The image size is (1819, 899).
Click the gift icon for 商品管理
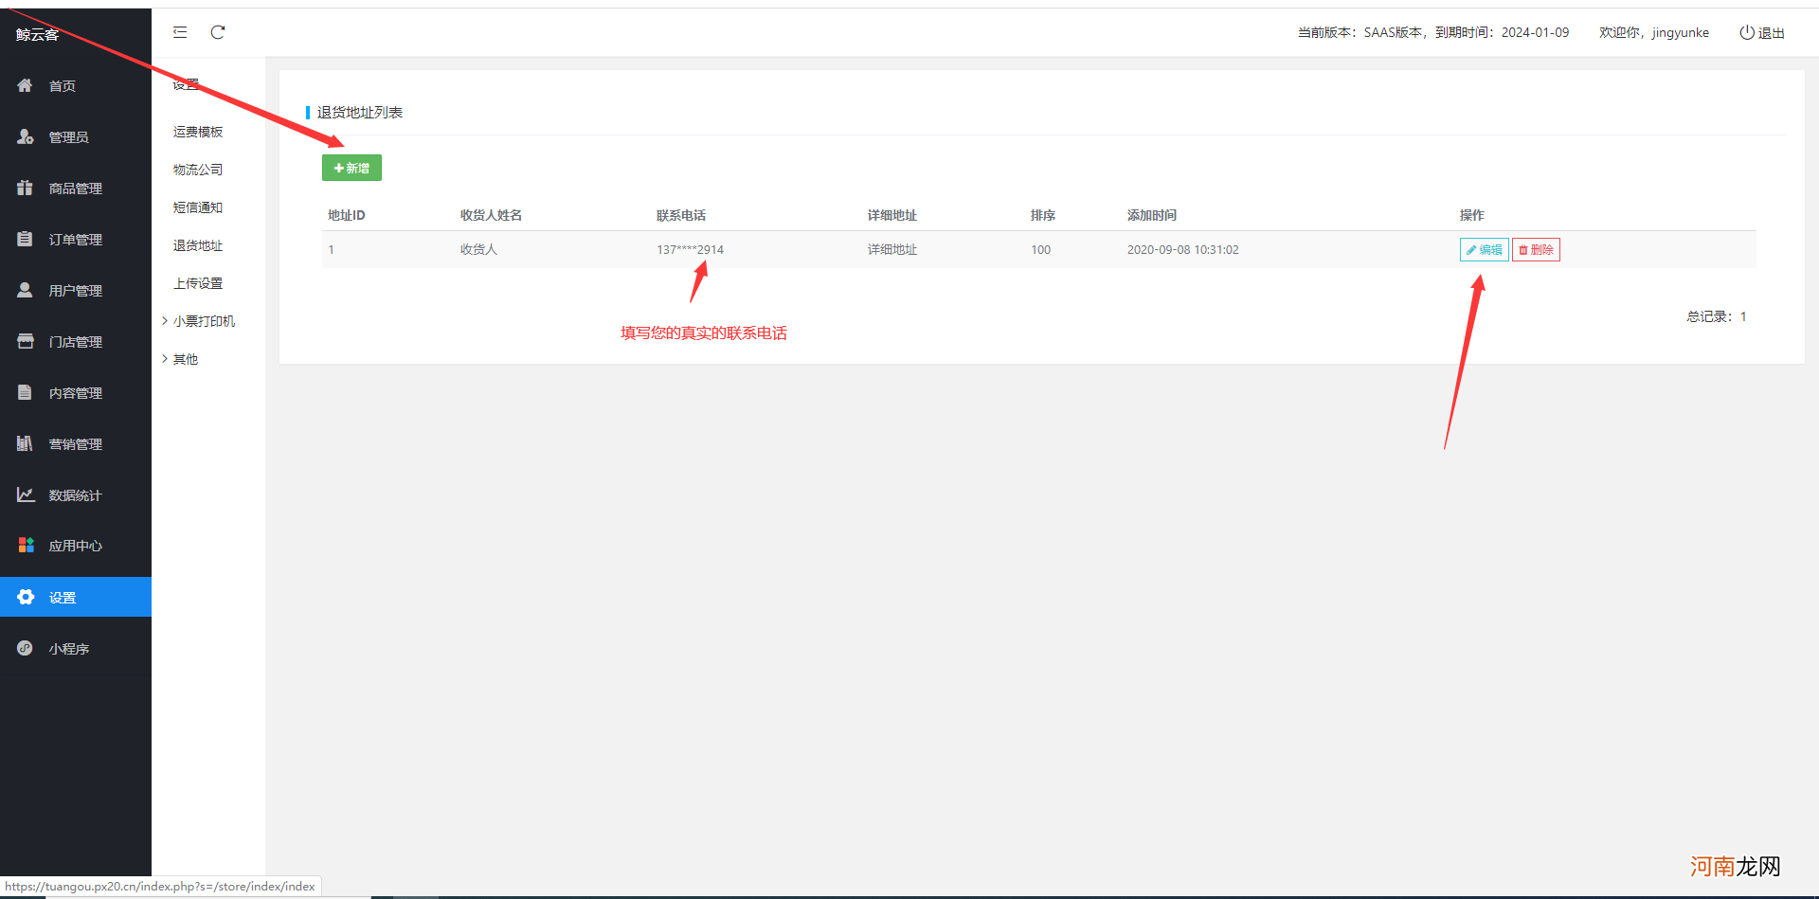pyautogui.click(x=25, y=188)
